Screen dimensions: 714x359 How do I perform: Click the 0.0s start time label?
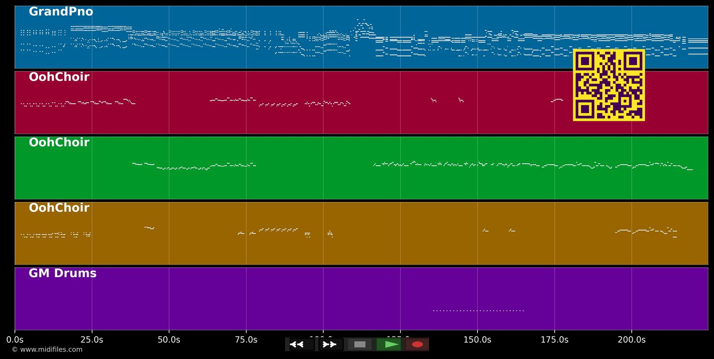click(15, 340)
